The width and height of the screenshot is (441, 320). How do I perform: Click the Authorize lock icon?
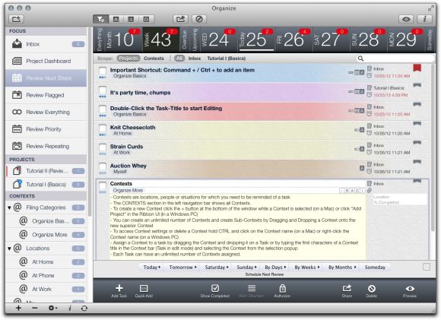tap(283, 289)
